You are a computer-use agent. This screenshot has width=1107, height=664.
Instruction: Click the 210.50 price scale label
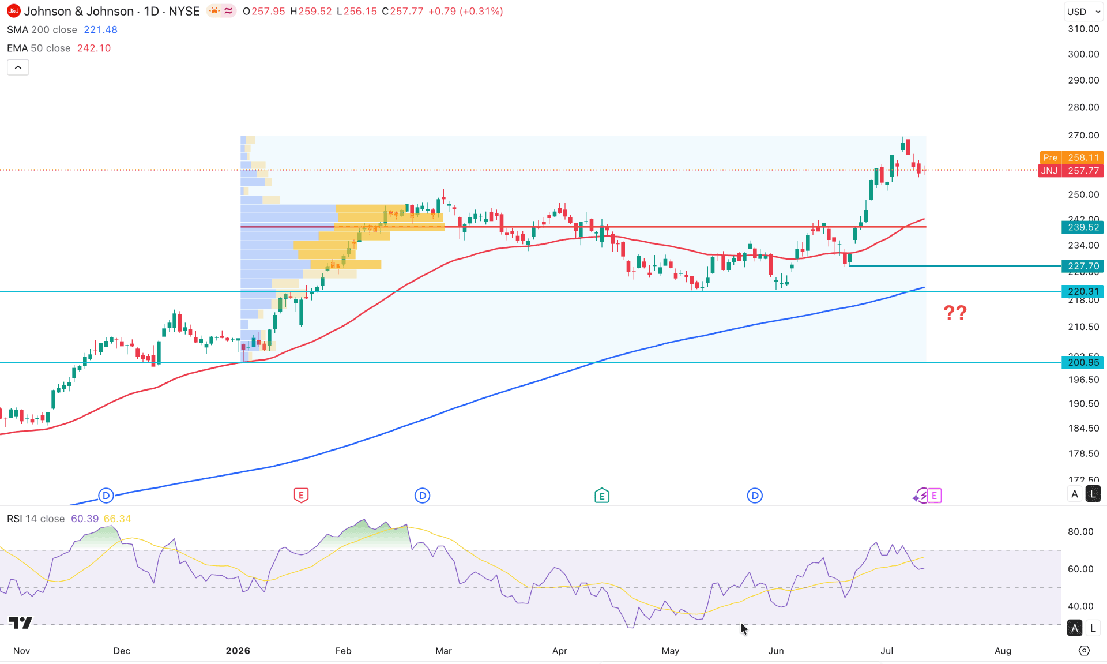[x=1083, y=327]
